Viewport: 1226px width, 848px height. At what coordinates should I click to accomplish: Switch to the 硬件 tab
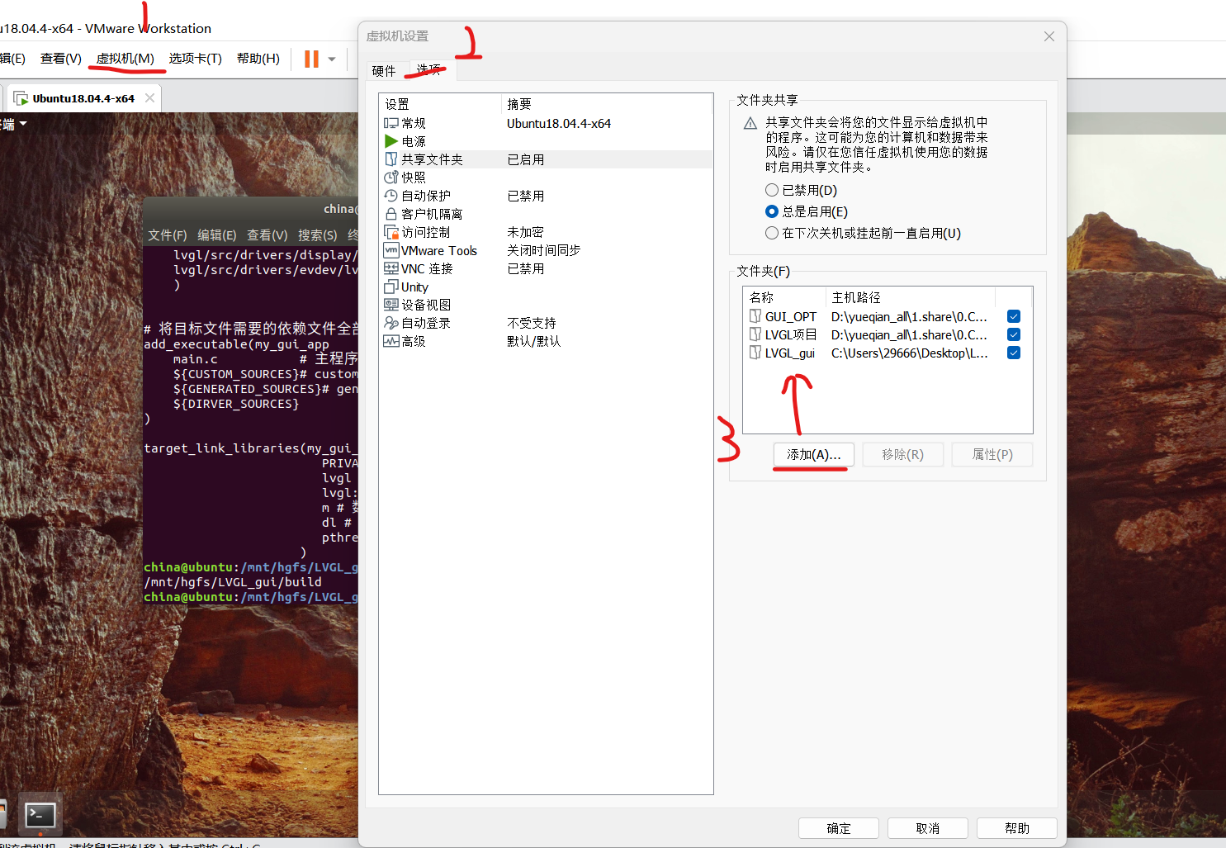click(384, 71)
